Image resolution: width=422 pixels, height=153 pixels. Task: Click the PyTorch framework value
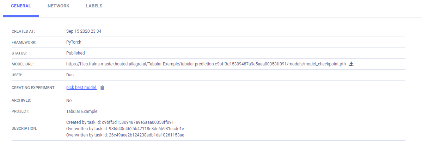[74, 42]
